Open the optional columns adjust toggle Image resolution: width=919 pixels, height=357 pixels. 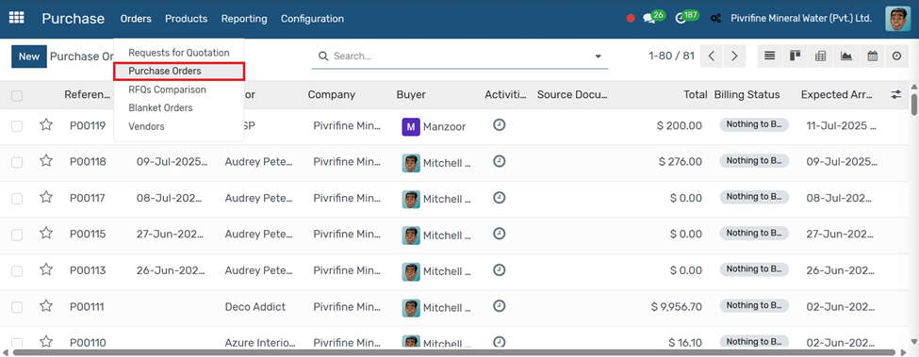[896, 94]
